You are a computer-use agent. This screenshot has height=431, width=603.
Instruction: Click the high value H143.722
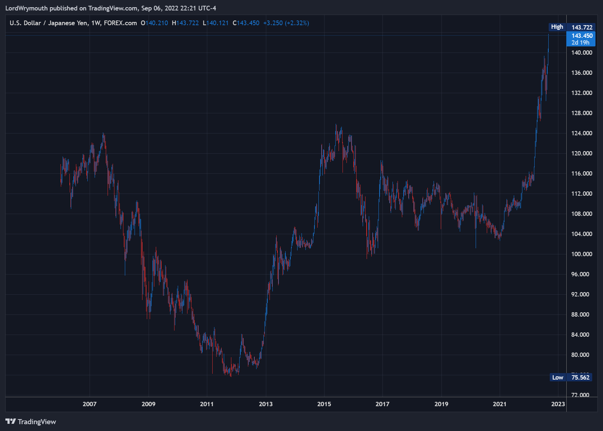coord(185,23)
